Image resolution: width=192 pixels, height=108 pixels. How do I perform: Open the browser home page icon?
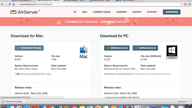13,4
